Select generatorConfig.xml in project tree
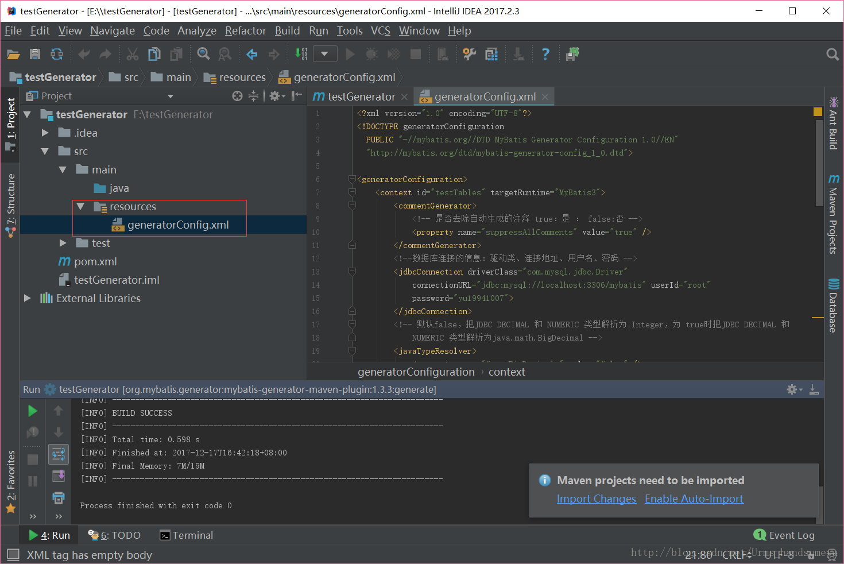Viewport: 844px width, 564px height. click(x=171, y=225)
